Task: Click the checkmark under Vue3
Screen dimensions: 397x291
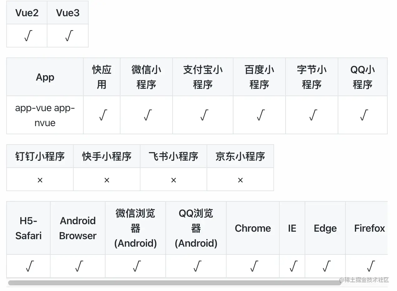Action: click(x=68, y=36)
